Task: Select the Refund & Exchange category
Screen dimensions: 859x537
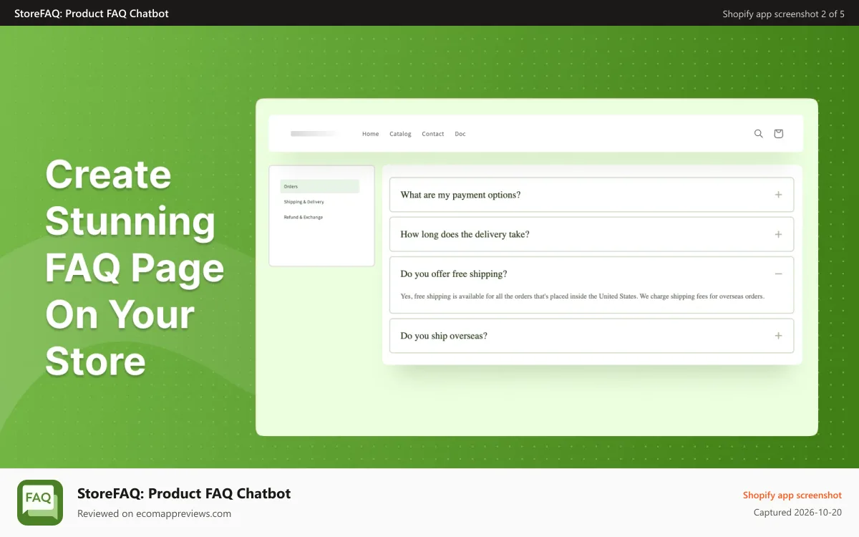Action: pos(304,217)
